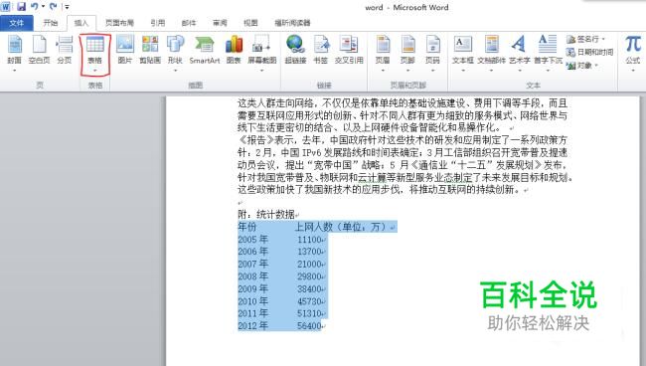The height and width of the screenshot is (366, 646).
Task: Insert a 分页 page break
Action: click(x=65, y=50)
